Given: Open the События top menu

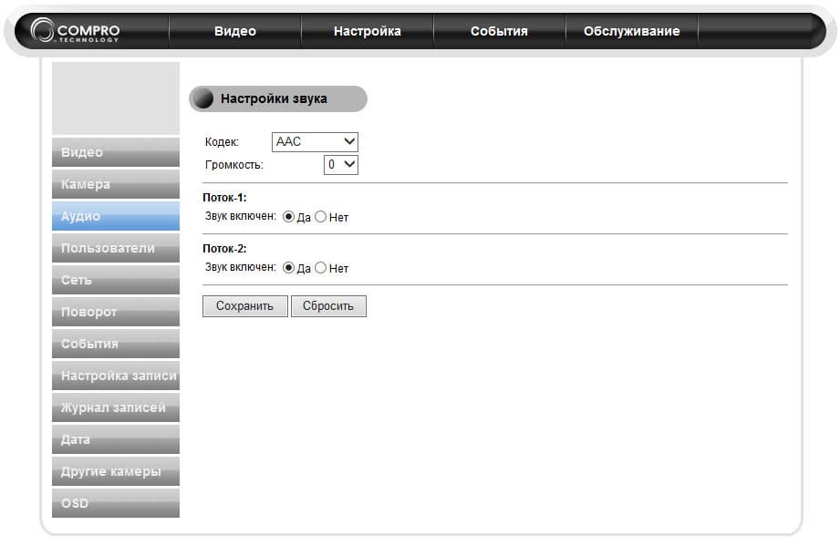Looking at the screenshot, I should pos(499,31).
